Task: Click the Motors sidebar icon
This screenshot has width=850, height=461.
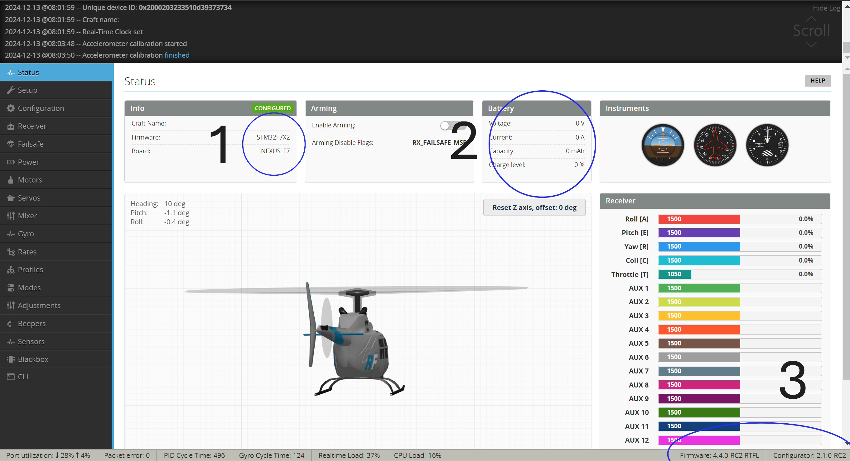Action: 30,179
